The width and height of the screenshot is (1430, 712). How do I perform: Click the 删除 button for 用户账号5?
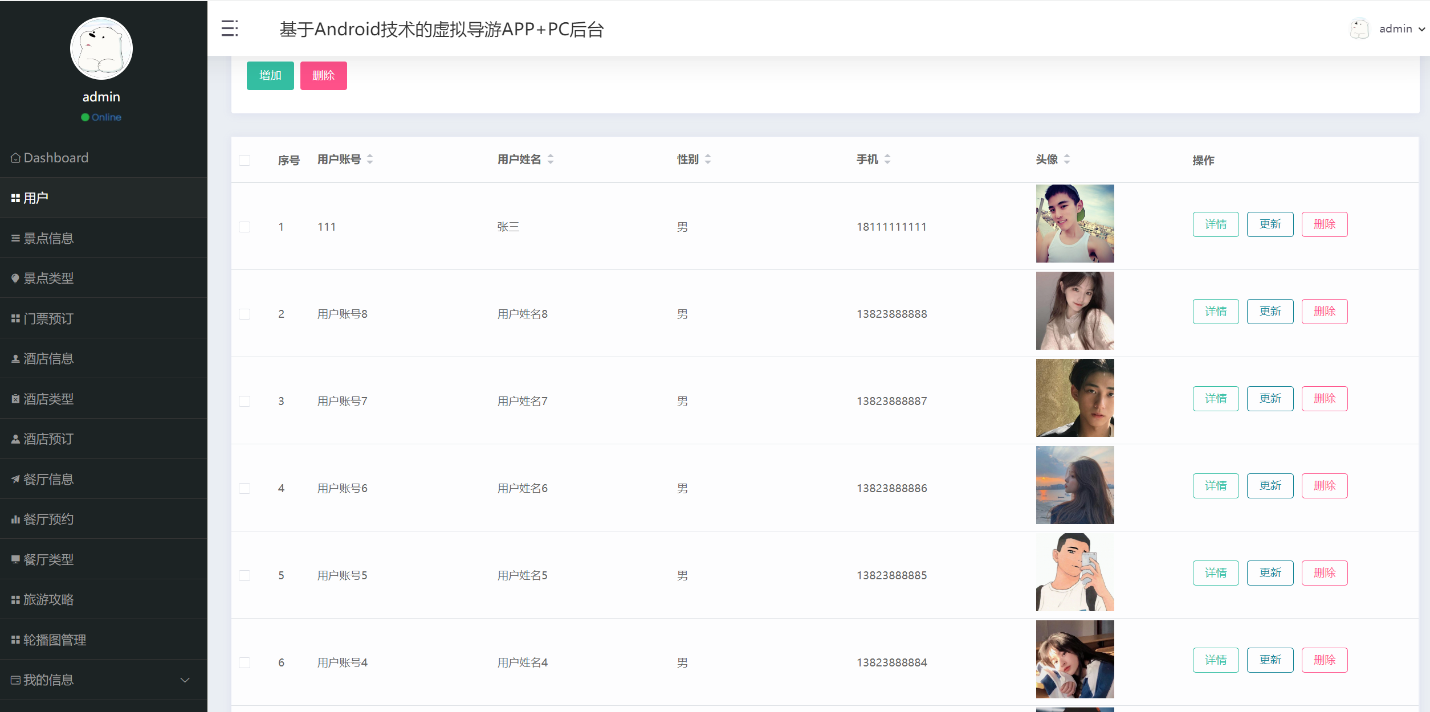click(x=1324, y=572)
